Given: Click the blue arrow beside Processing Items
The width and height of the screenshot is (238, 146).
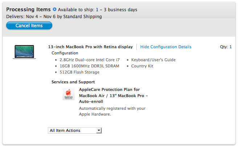Looking at the screenshot, I should pyautogui.click(x=54, y=9).
